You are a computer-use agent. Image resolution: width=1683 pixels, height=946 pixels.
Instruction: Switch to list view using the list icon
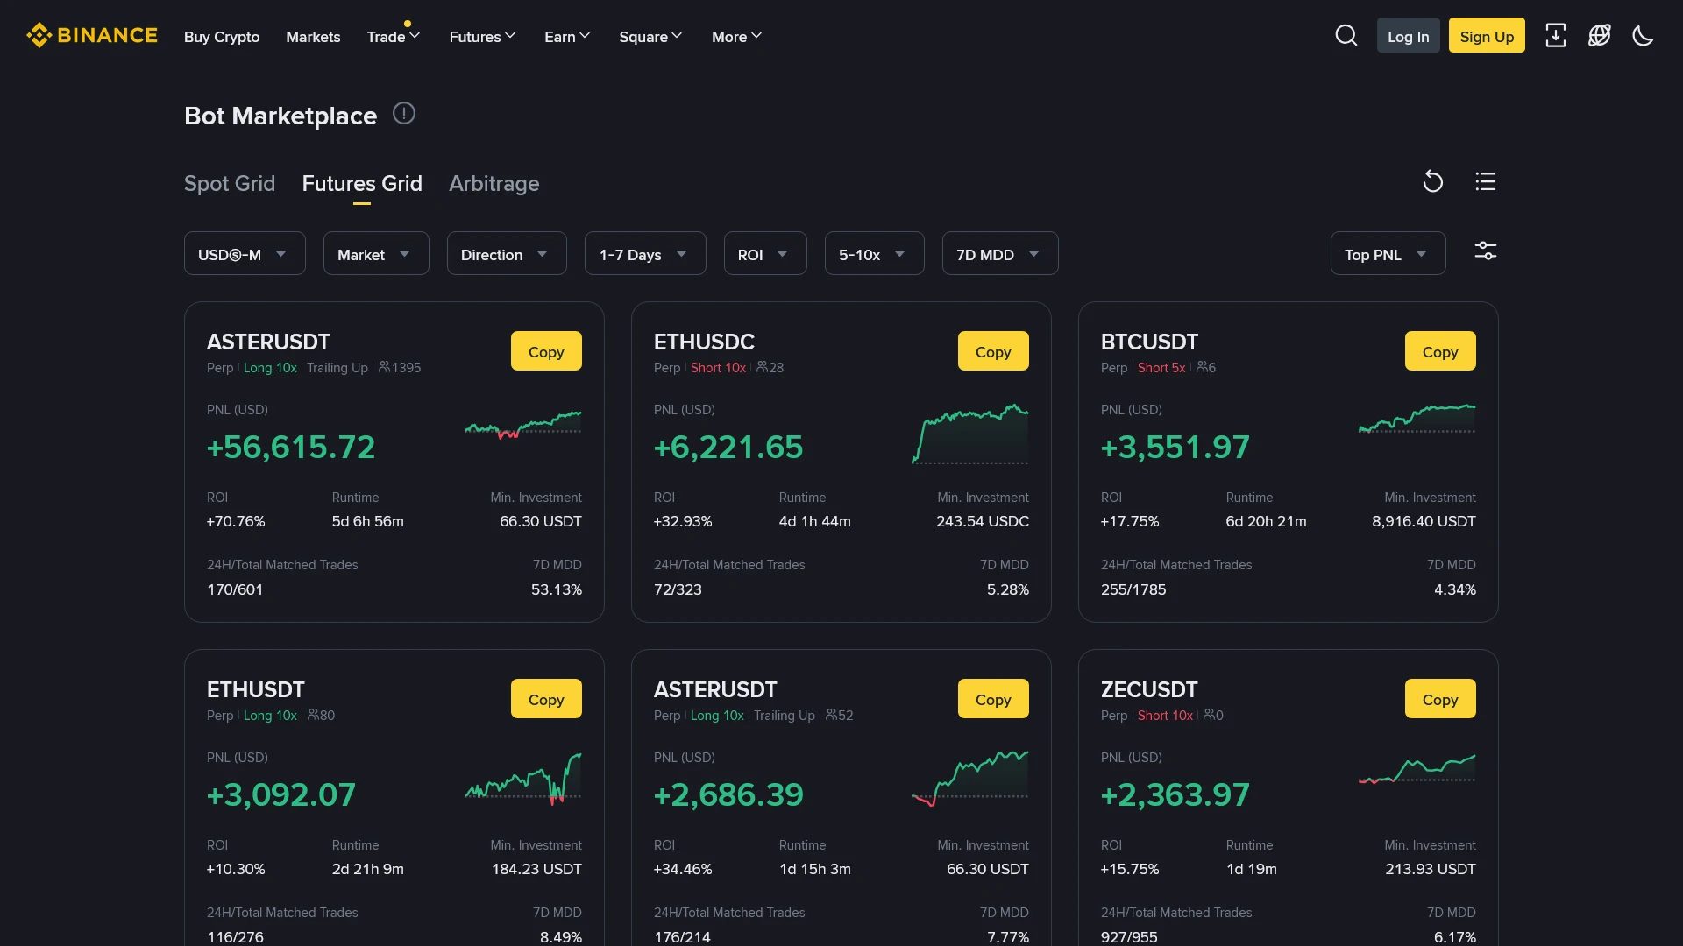coord(1485,180)
